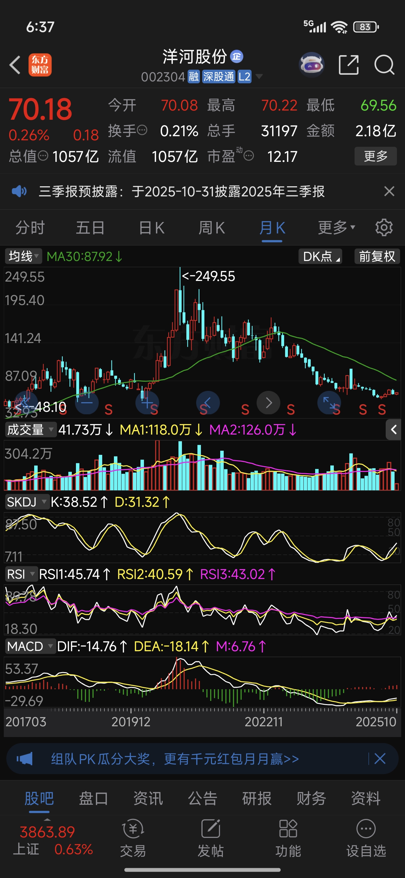The height and width of the screenshot is (878, 405).
Task: Tap the L2 level tag
Action: (244, 77)
